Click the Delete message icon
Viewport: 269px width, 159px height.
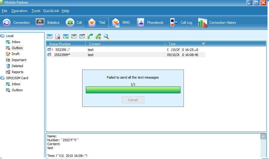(58, 36)
